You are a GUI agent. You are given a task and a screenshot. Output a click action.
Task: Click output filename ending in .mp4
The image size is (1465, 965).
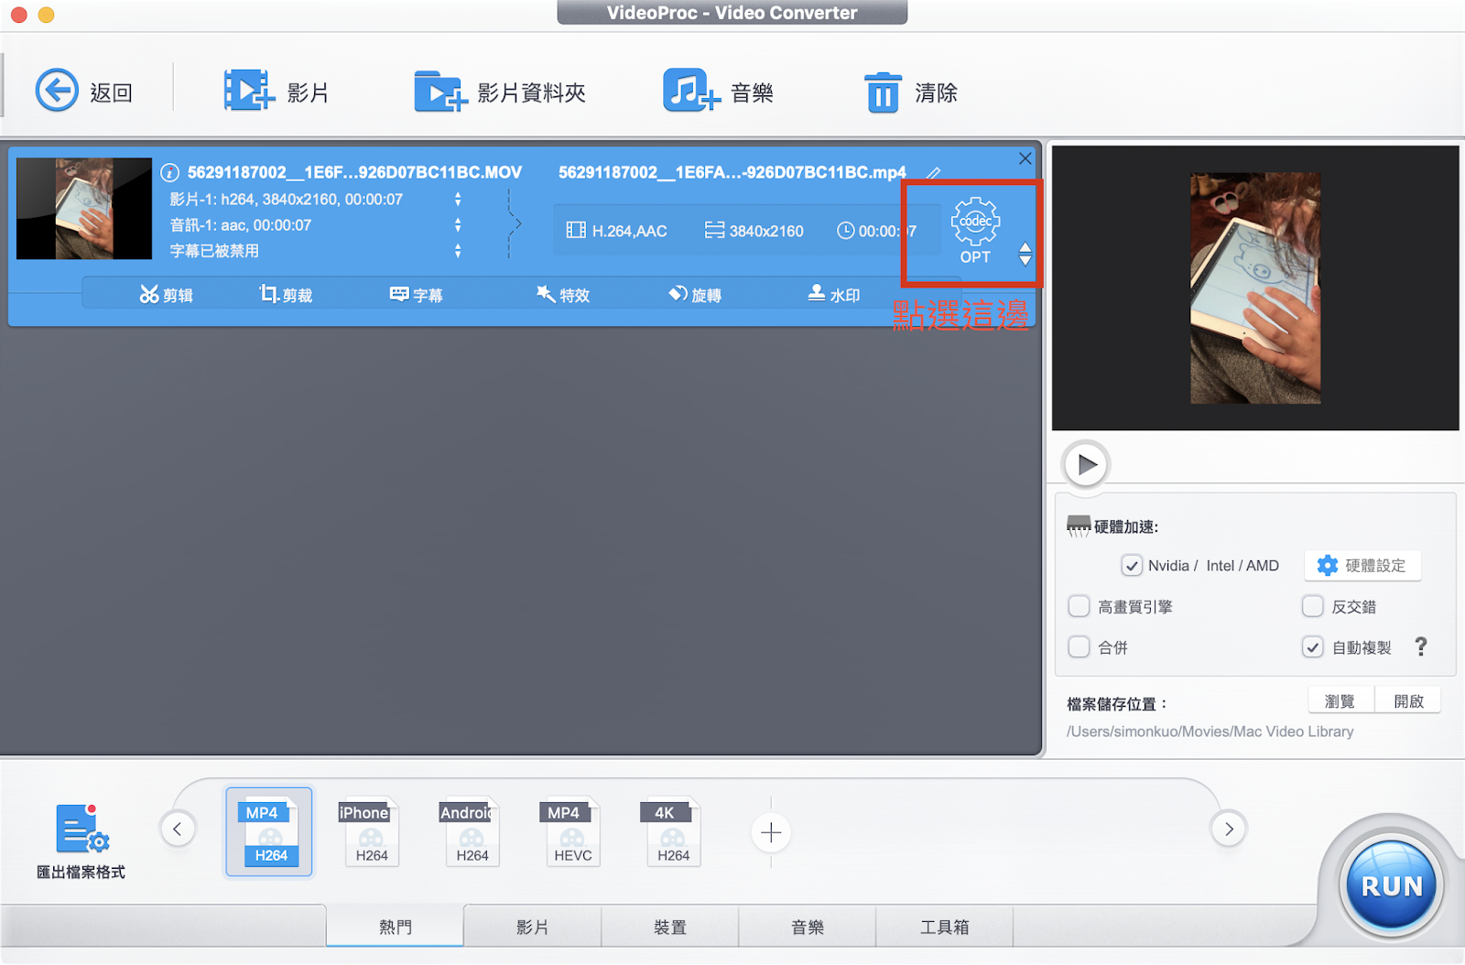click(x=732, y=172)
